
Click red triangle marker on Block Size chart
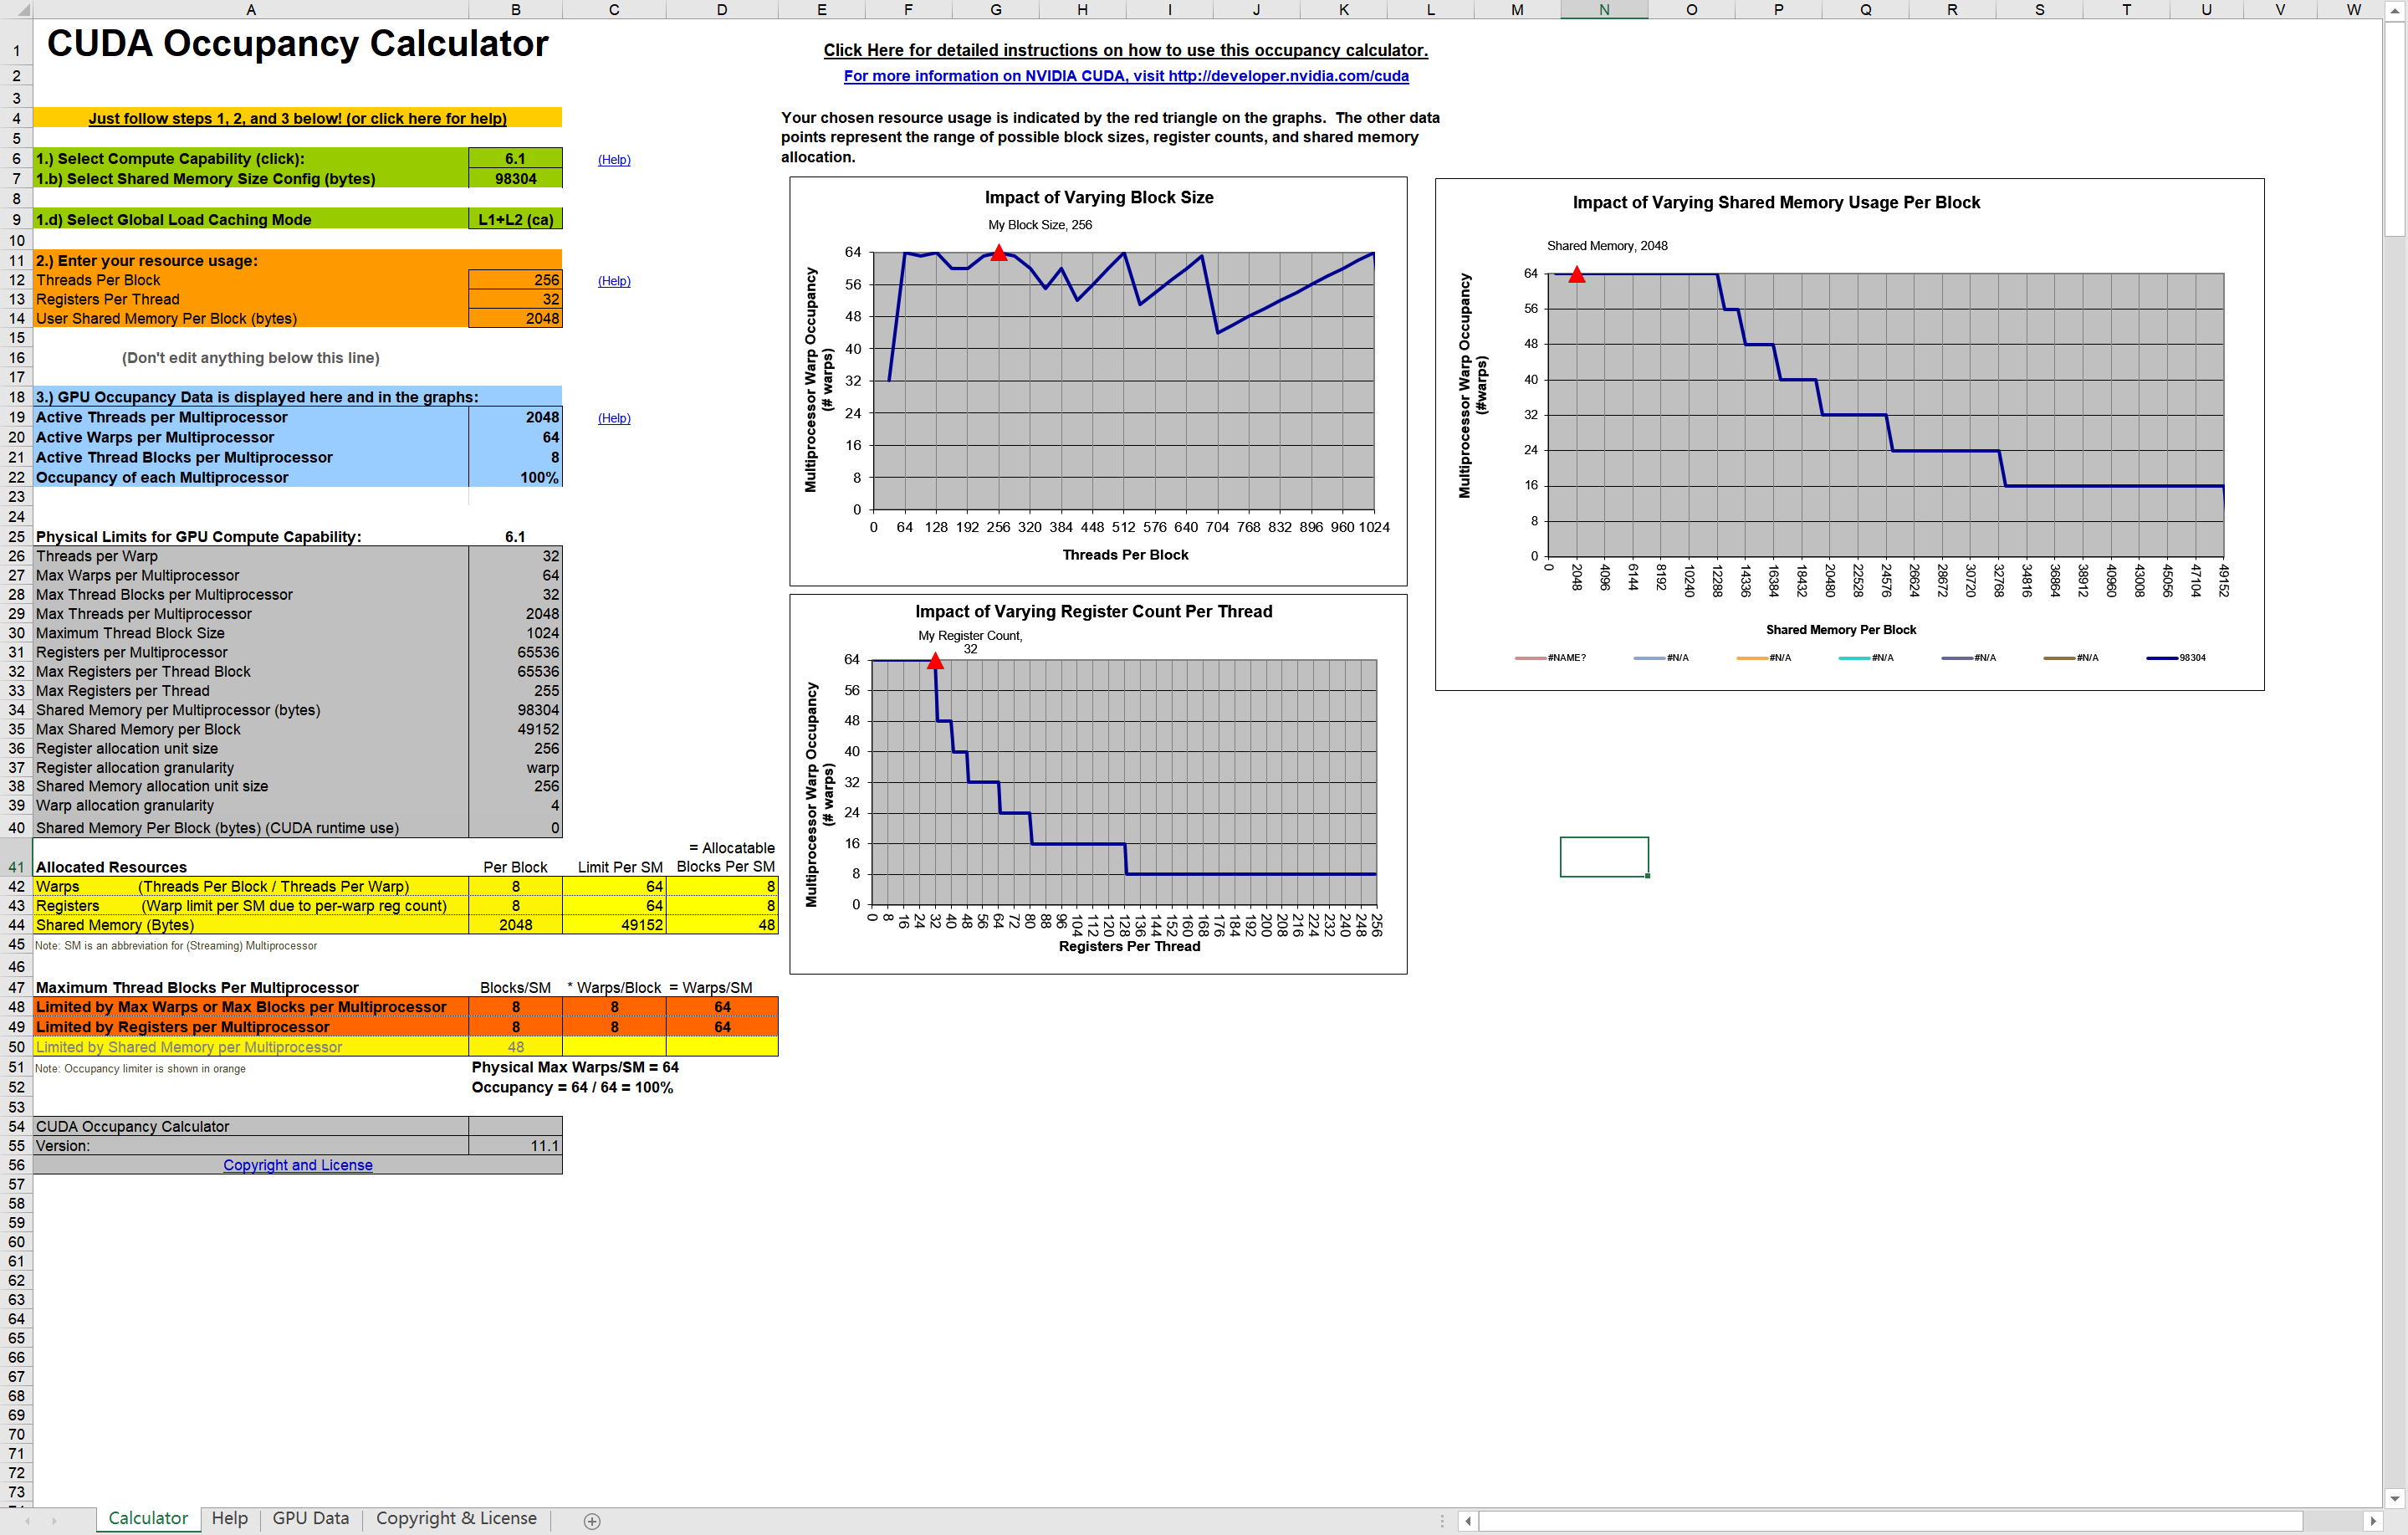(998, 252)
